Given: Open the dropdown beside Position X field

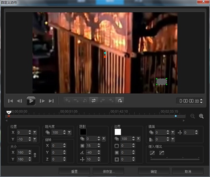Looking at the screenshot, I should [x=34, y=132].
